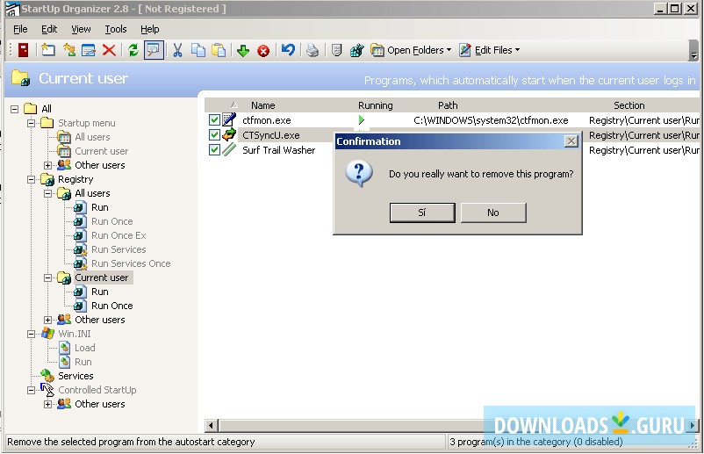This screenshot has width=704, height=454.
Task: Uncheck the CTSyncU.exe checkbox
Action: pos(214,134)
